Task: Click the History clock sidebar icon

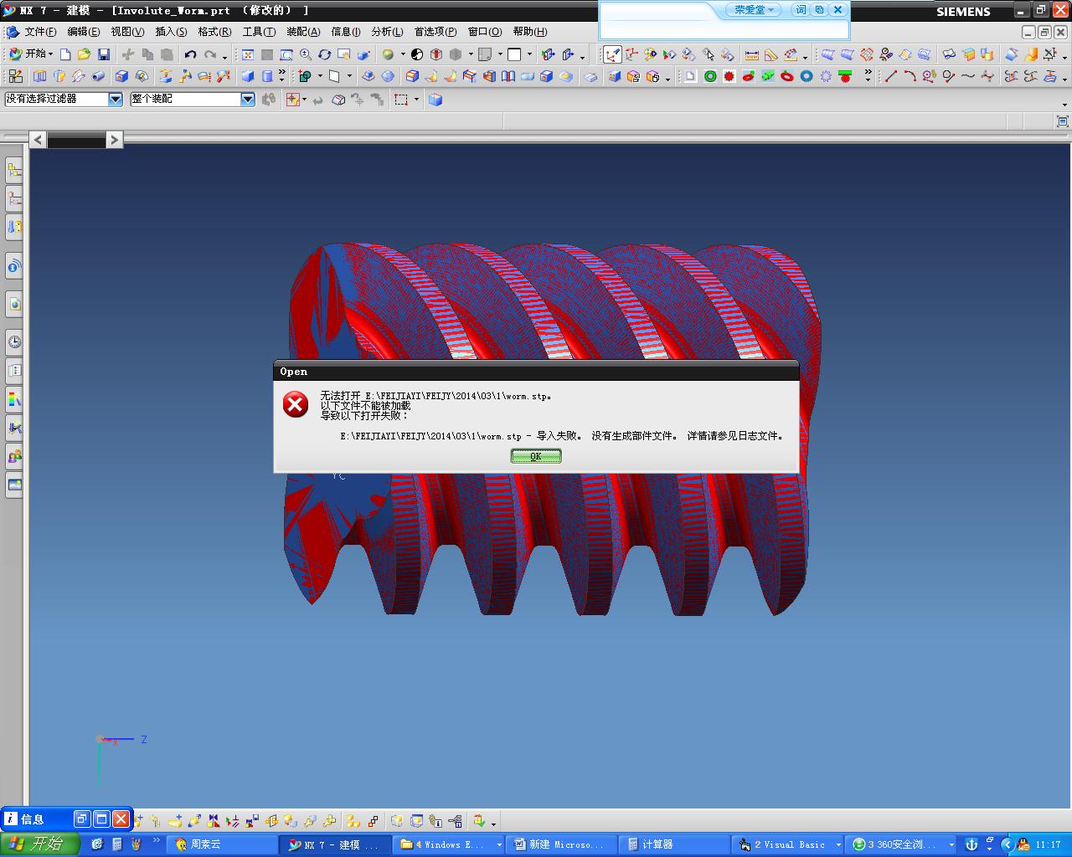Action: [x=14, y=341]
